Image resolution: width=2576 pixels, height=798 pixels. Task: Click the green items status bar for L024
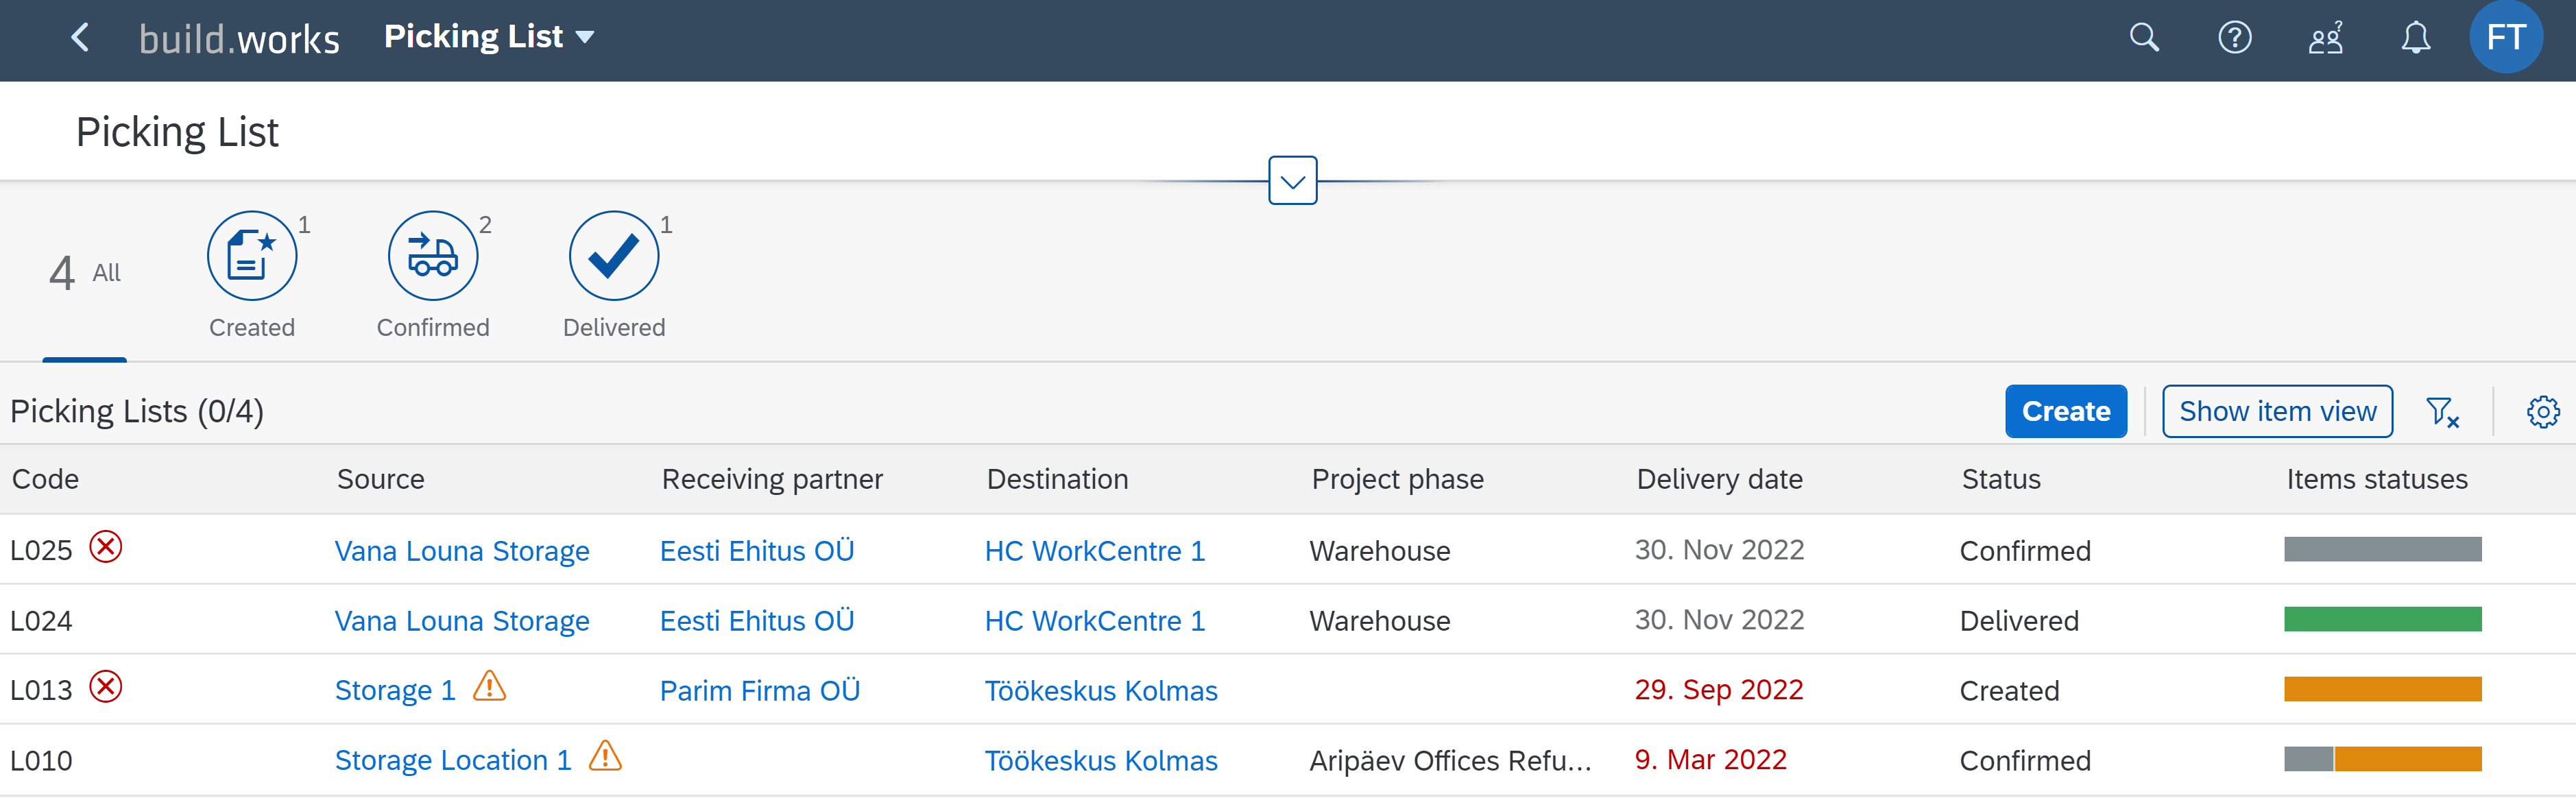coord(2382,619)
